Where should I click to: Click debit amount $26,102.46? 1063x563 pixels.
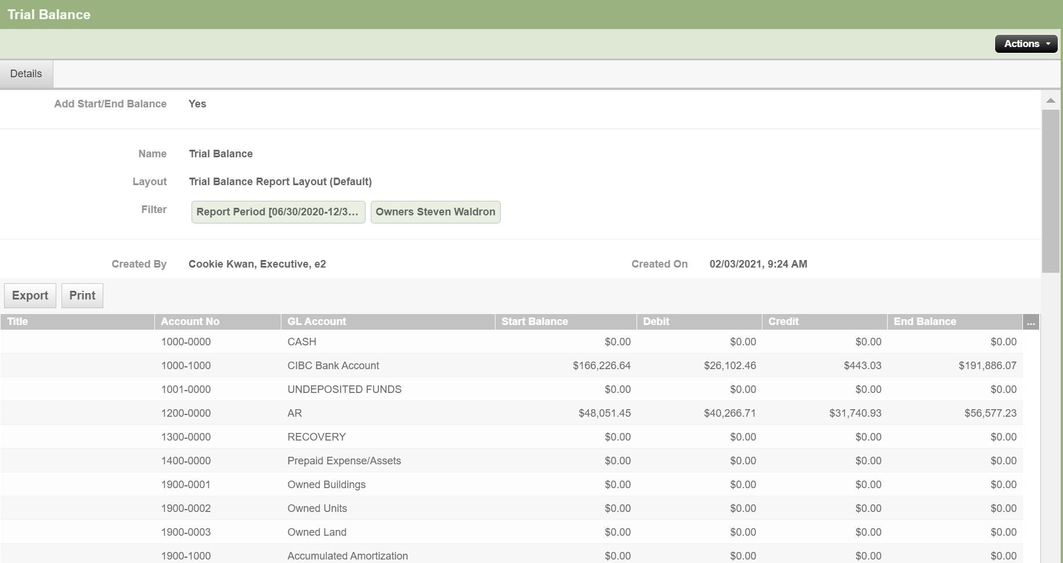tap(730, 366)
